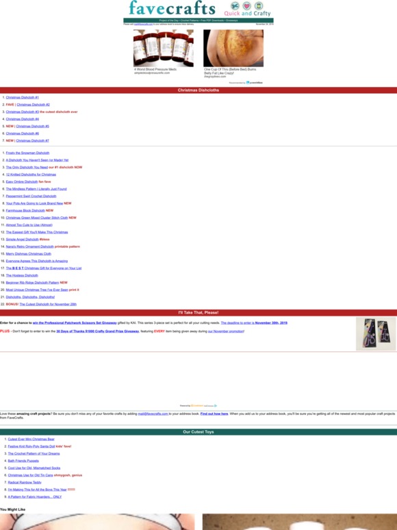Click the PowerInbox logo under the ads
Image resolution: width=397 pixels, height=530 pixels.
point(255,82)
